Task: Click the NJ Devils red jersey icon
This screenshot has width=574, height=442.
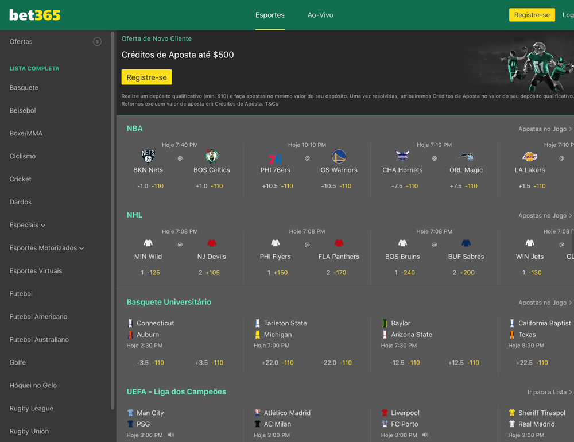Action: (212, 243)
